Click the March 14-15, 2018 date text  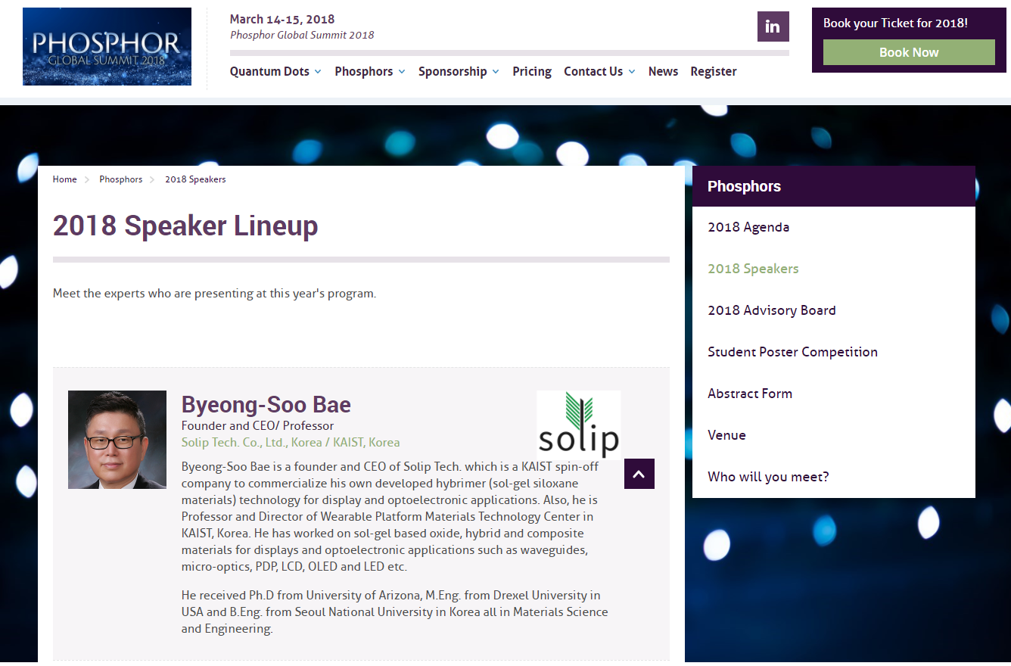pyautogui.click(x=282, y=19)
